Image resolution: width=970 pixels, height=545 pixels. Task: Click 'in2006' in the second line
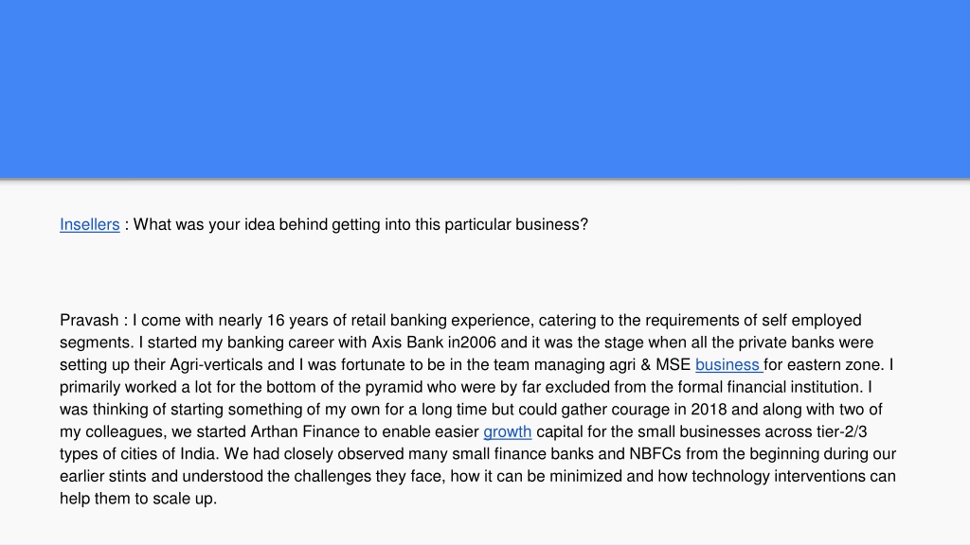click(x=472, y=343)
